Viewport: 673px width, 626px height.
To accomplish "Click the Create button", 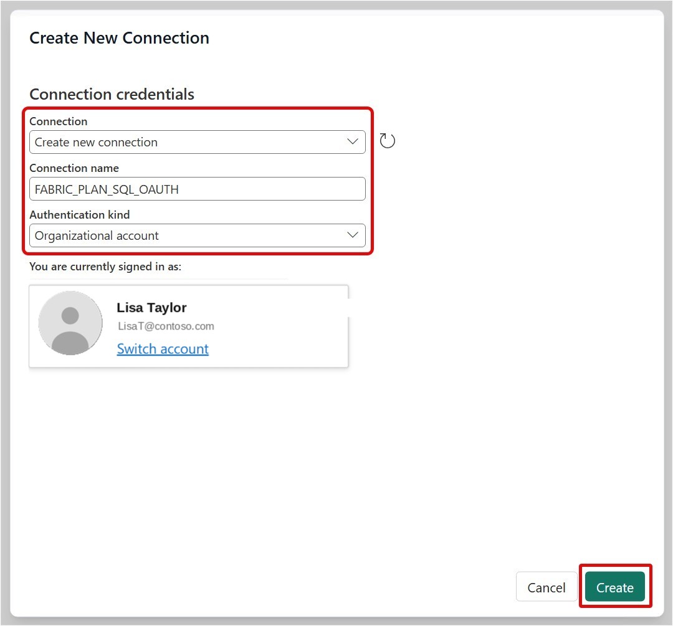I will point(614,587).
